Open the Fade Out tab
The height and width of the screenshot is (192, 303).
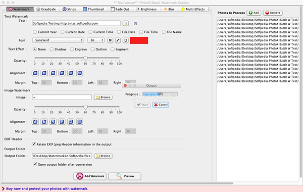[x=120, y=9]
